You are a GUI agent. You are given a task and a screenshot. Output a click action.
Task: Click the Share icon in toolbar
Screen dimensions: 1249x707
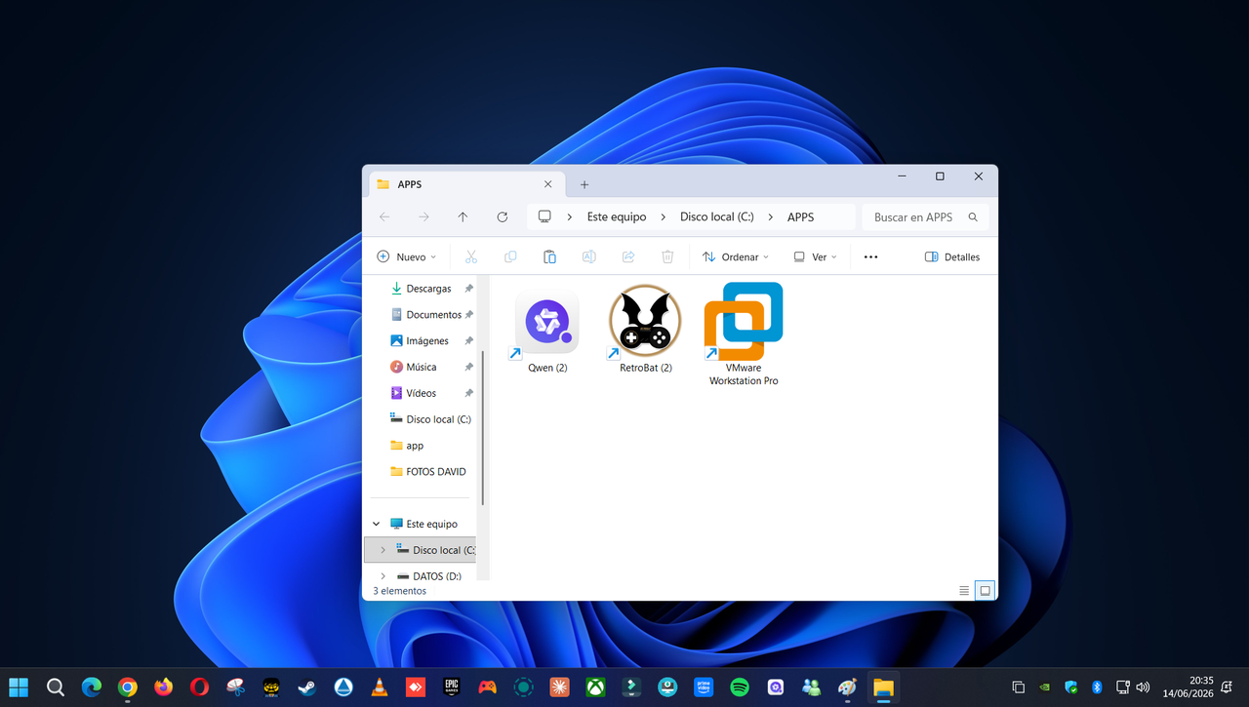coord(628,256)
